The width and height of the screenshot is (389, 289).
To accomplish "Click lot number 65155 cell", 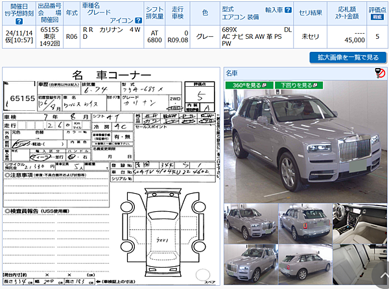I will [50, 36].
